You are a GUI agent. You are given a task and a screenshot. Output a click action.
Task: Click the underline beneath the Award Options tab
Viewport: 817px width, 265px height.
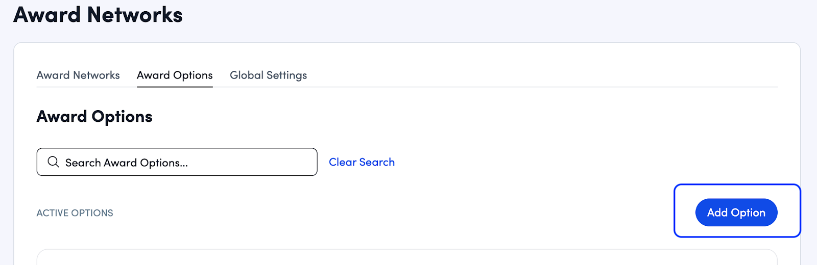(175, 87)
